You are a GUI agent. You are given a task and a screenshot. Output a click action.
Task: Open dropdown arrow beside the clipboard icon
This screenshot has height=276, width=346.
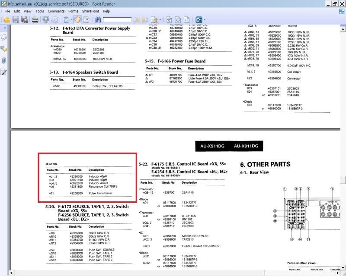(x=72, y=20)
